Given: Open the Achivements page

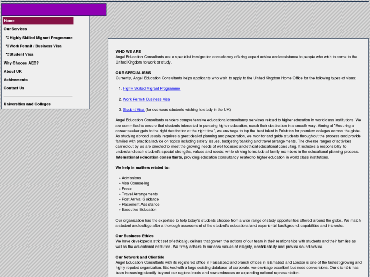Looking at the screenshot, I should [x=16, y=80].
